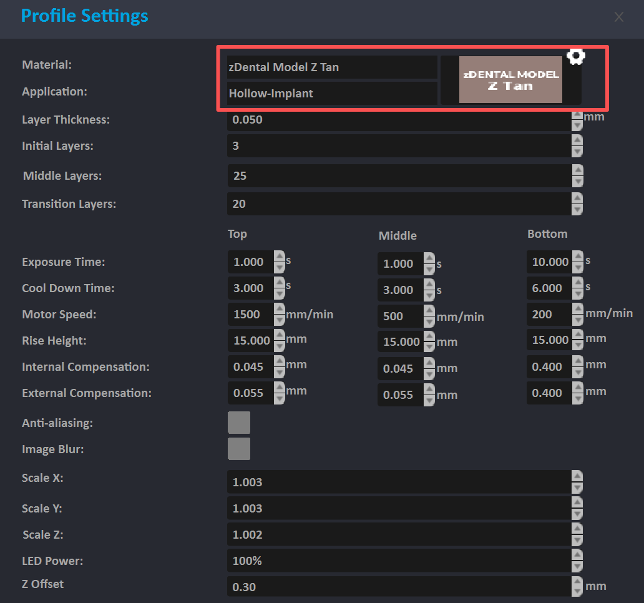
Task: Increase Middle Layers using up arrow
Action: tap(577, 170)
